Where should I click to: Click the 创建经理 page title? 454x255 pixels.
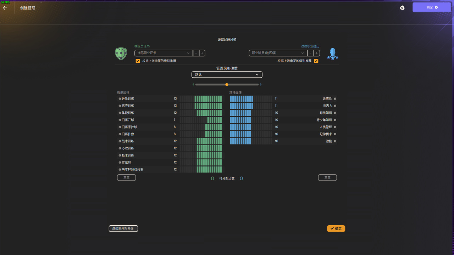(28, 8)
